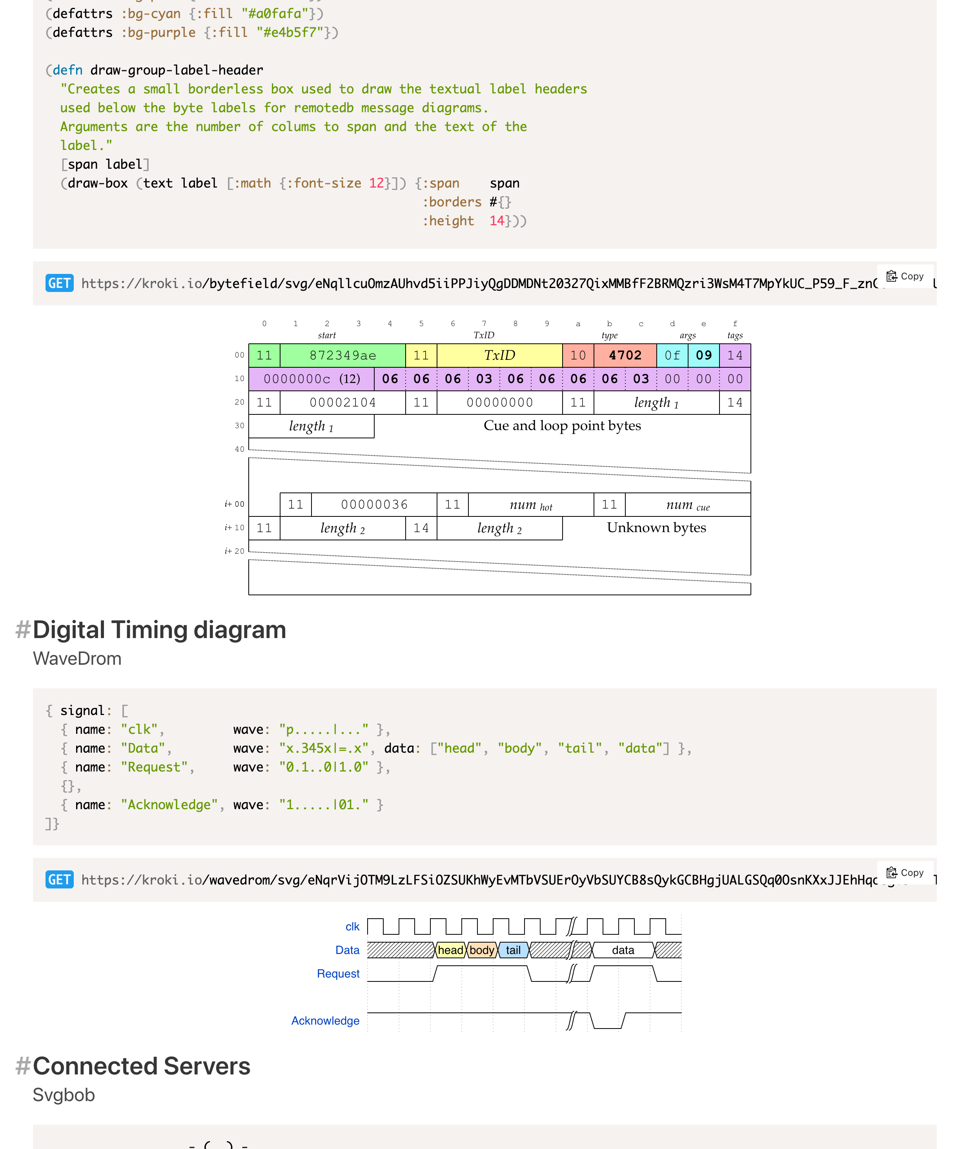The width and height of the screenshot is (969, 1149).
Task: Click the 00000000 cell in row 20
Action: pyautogui.click(x=499, y=403)
